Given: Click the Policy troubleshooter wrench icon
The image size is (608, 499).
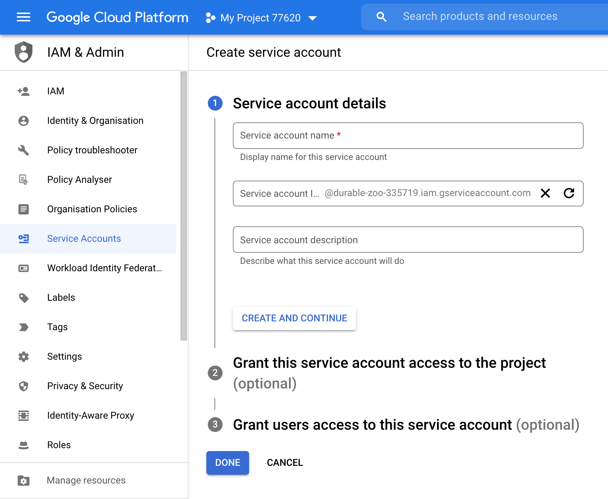Looking at the screenshot, I should click(x=24, y=150).
